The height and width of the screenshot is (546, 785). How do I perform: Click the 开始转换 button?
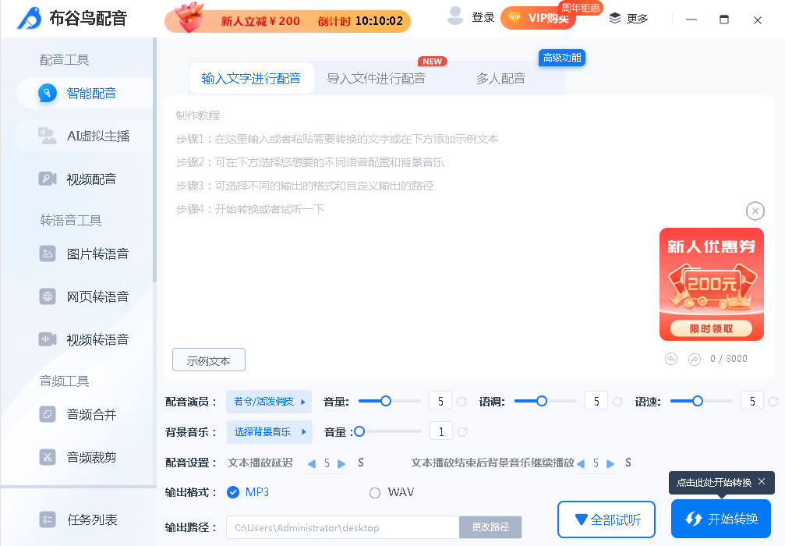point(720,519)
